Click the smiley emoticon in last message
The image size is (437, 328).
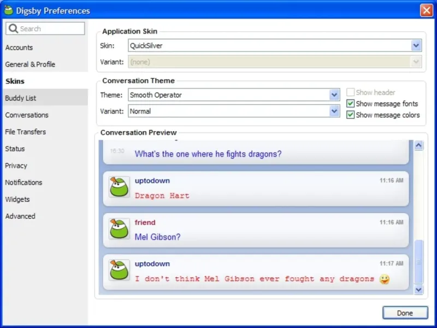[385, 279]
